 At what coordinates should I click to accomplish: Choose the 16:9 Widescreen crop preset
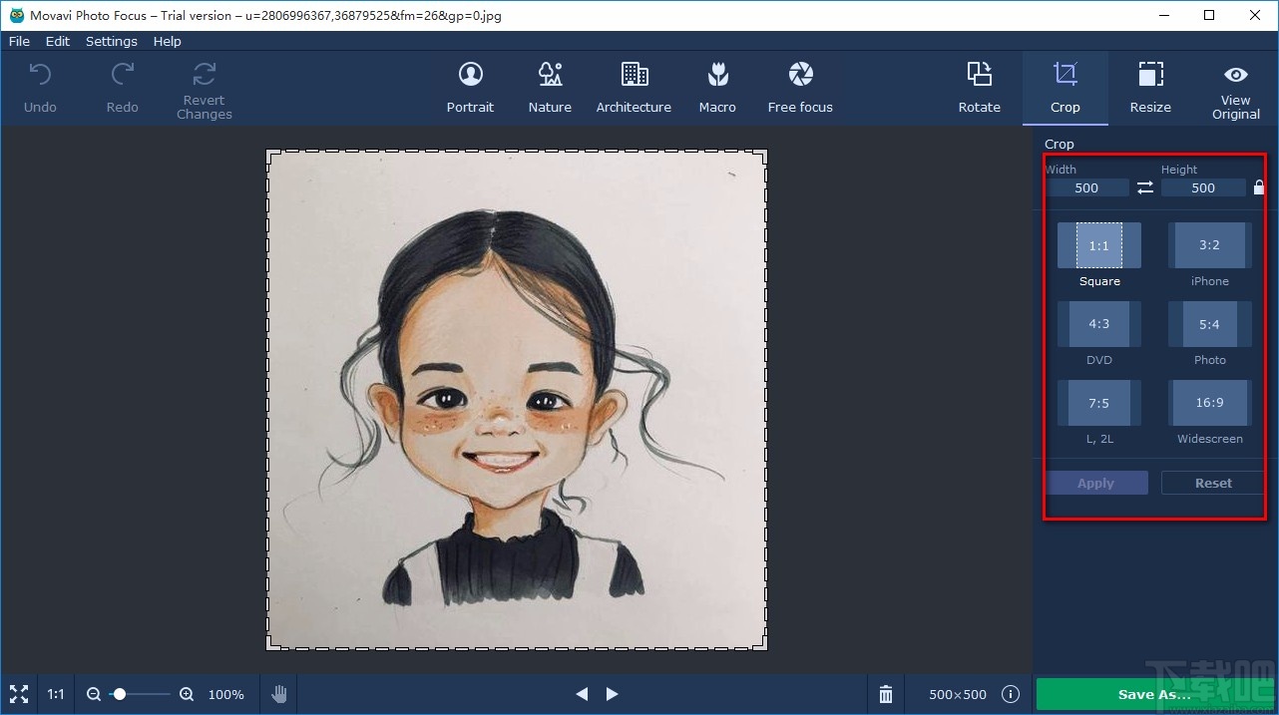click(x=1208, y=403)
